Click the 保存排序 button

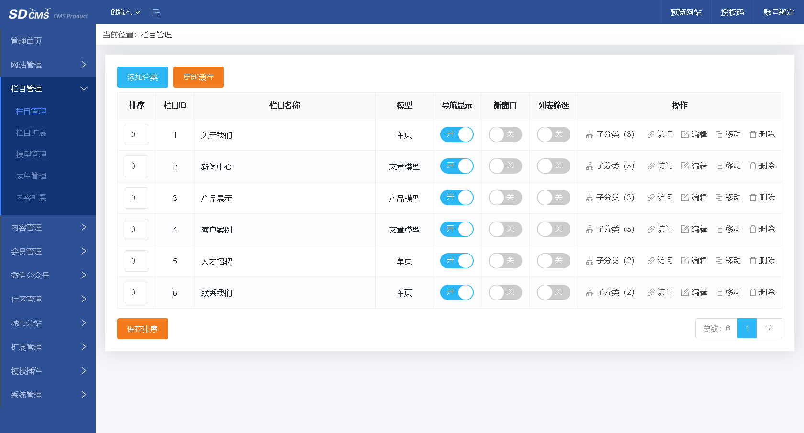coord(142,329)
